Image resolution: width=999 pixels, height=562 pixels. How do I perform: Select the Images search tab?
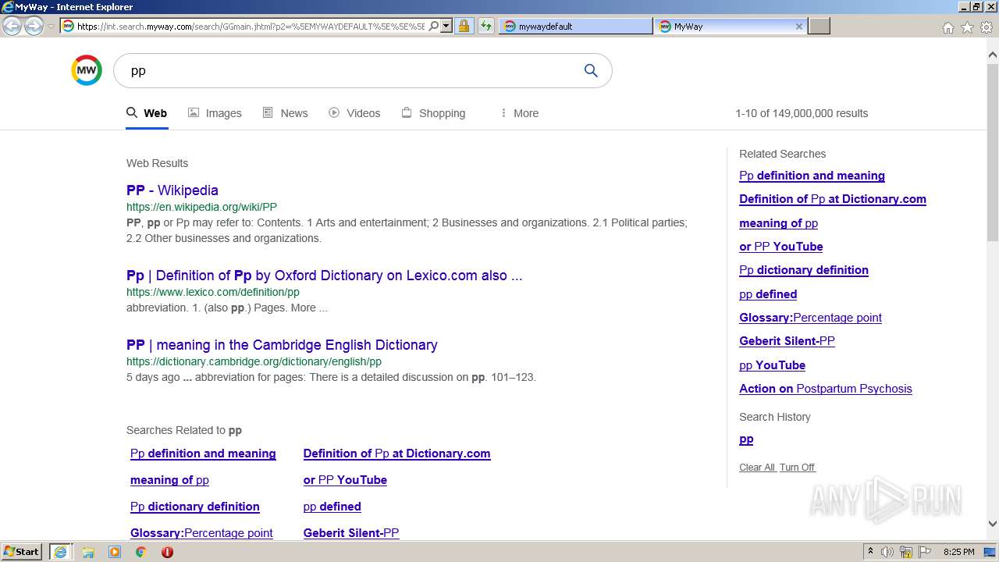[215, 113]
